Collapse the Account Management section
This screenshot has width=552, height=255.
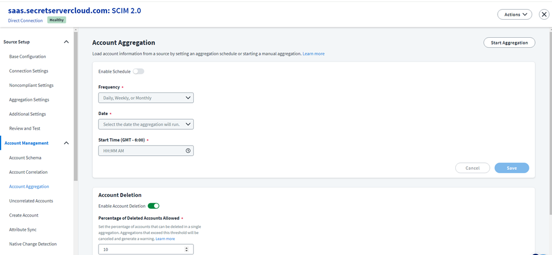click(66, 143)
